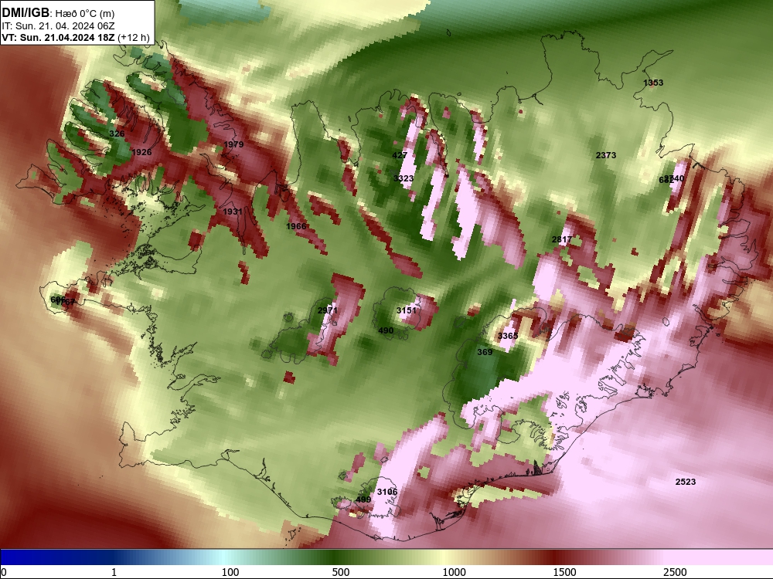773x579 pixels.
Task: Click the map value 2971
Action: coord(328,310)
